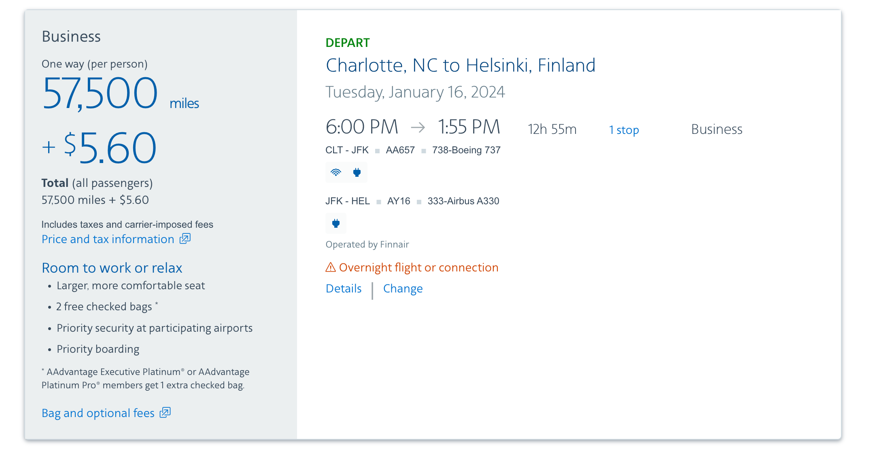Screen dimensions: 879x449
Task: Click the 57,500 miles price
Action: (x=121, y=93)
